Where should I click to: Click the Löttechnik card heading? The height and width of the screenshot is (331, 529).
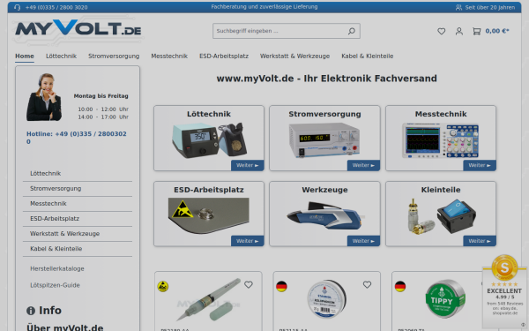[x=209, y=114]
